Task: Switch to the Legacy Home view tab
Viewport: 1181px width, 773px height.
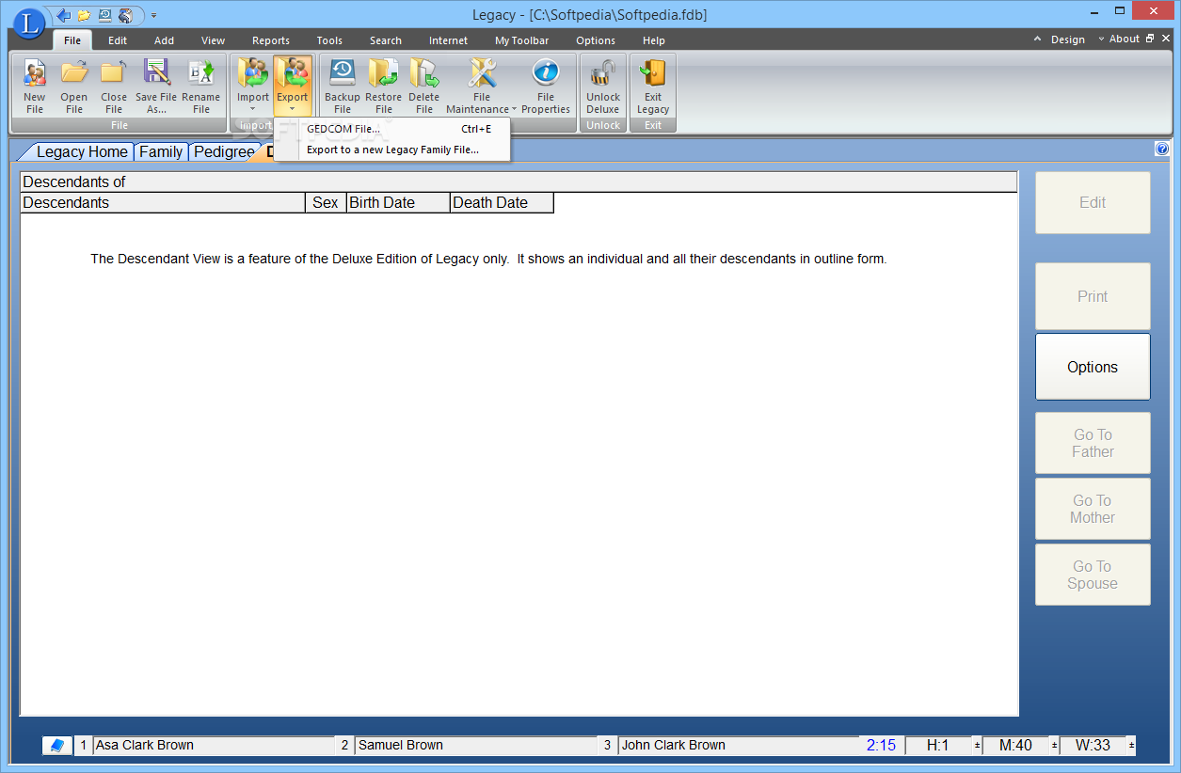Action: tap(80, 151)
